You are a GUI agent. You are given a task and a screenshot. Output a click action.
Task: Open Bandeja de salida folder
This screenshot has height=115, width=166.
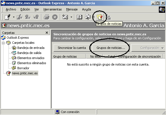click(x=29, y=53)
